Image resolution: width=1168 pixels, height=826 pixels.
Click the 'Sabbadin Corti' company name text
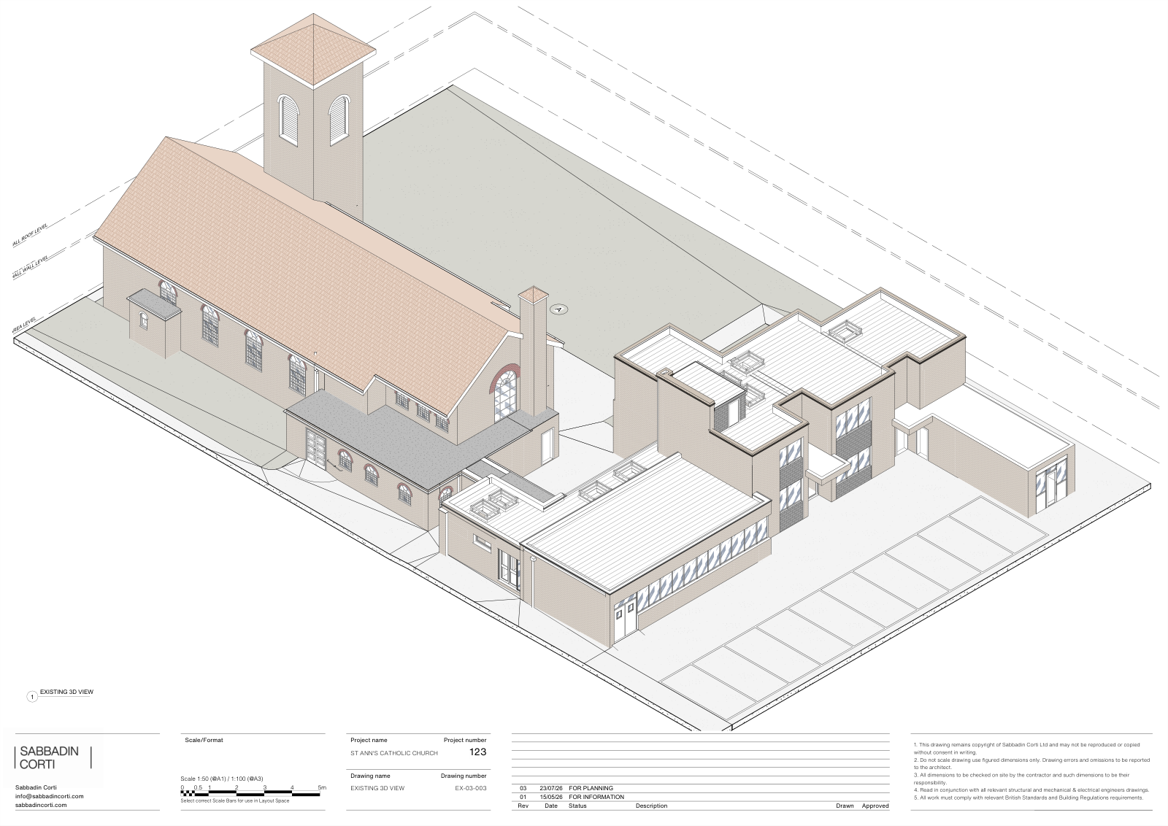[x=36, y=787]
